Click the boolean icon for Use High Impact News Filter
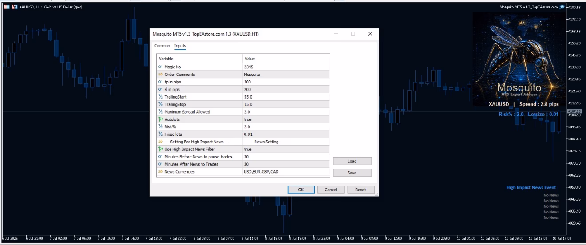This screenshot has height=245, width=586. (x=160, y=149)
